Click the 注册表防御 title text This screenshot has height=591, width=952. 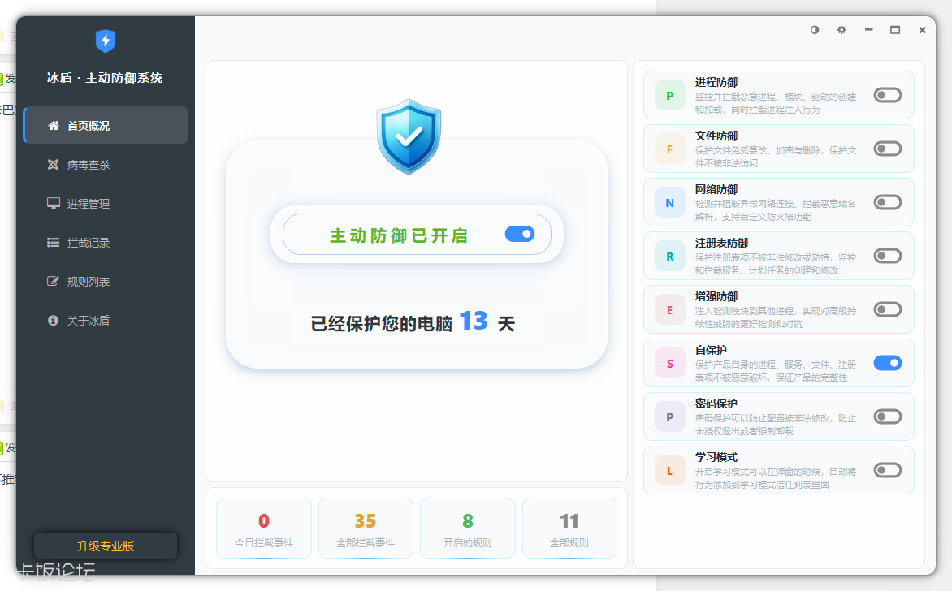722,243
